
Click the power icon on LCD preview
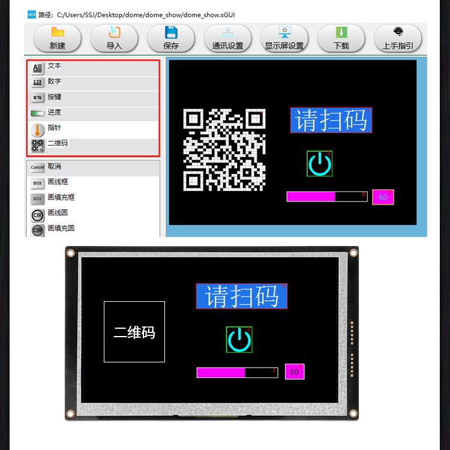pyautogui.click(x=239, y=340)
